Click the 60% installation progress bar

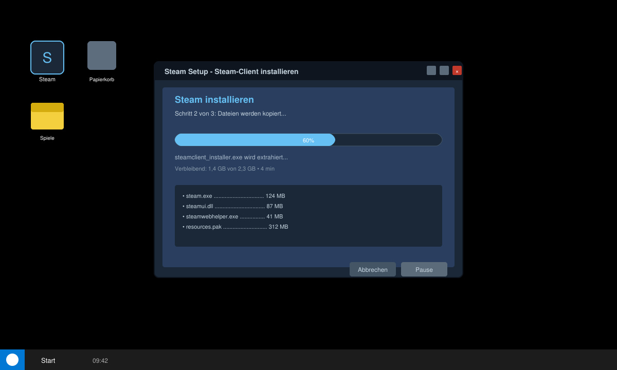click(308, 140)
